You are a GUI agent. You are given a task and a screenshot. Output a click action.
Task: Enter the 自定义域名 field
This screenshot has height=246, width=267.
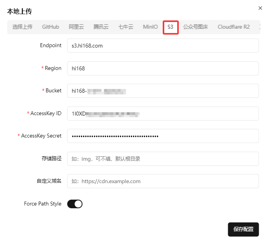pos(163,181)
